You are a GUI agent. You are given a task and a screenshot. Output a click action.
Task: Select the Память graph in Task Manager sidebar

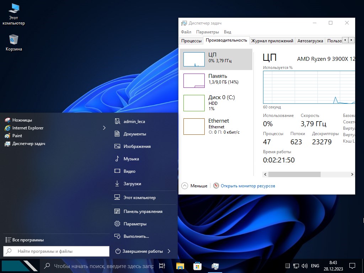(194, 79)
